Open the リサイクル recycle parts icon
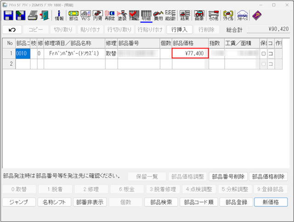 [228, 15]
